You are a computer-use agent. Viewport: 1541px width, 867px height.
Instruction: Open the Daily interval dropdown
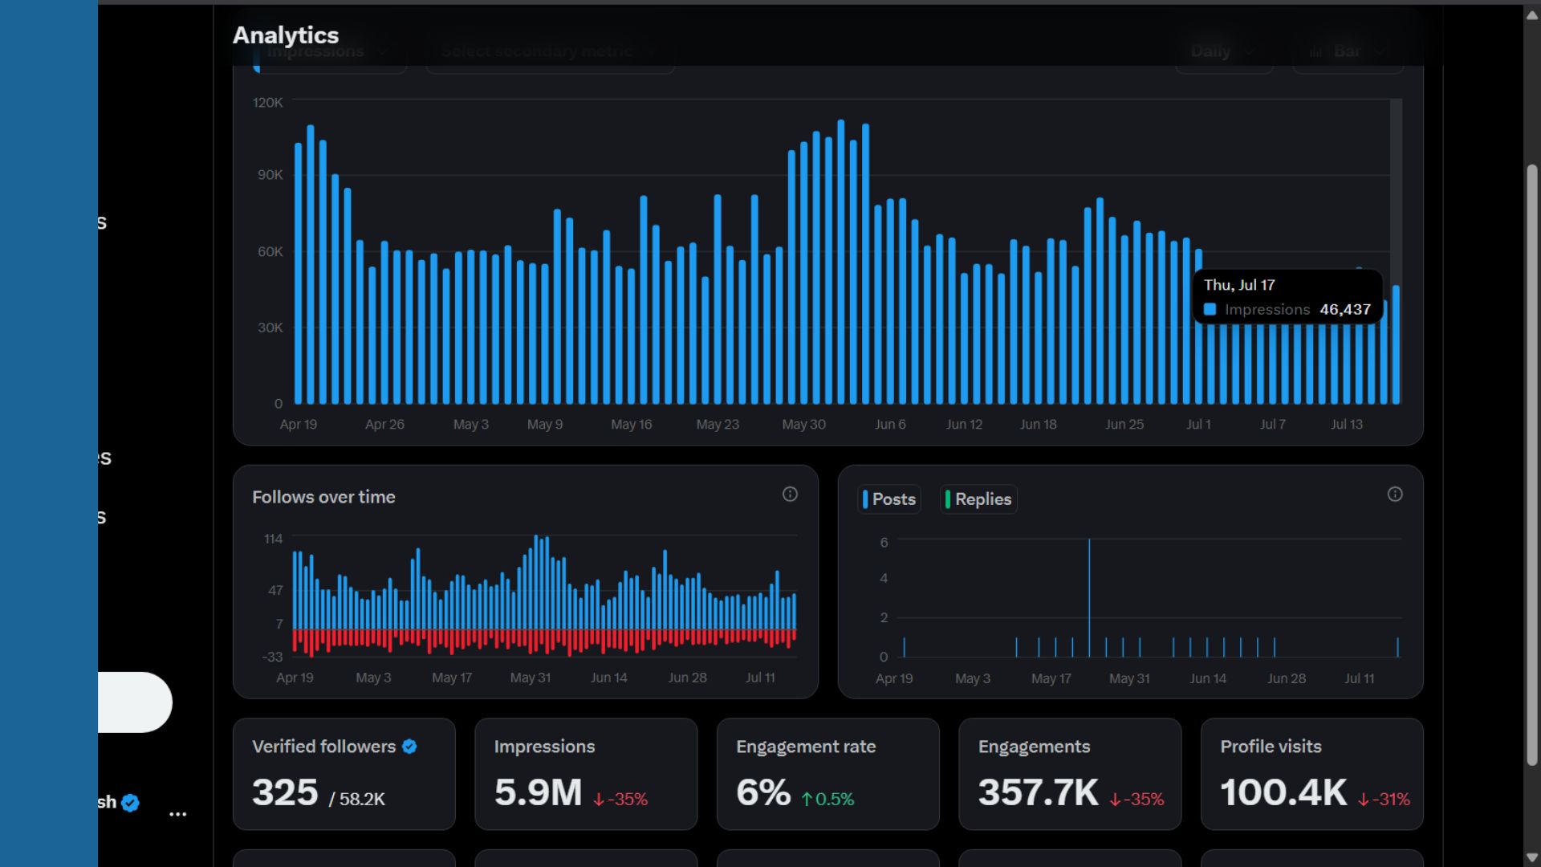coord(1223,51)
